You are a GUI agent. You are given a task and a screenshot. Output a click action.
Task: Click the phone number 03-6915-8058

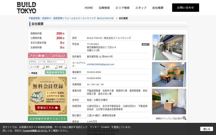(x=94, y=72)
